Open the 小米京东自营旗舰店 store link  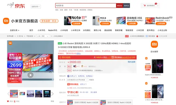click(x=137, y=36)
